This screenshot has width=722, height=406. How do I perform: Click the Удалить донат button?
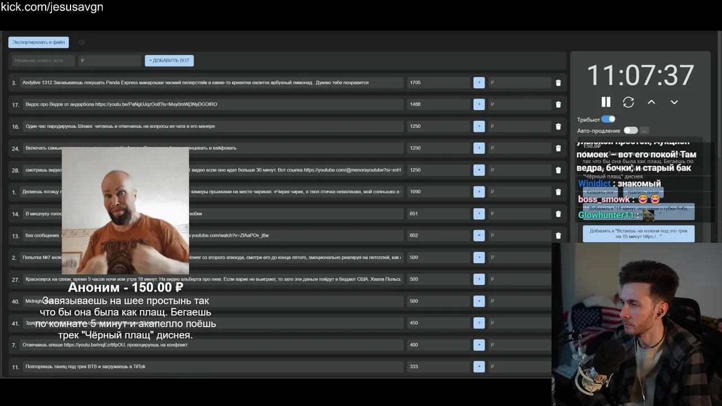pos(644,192)
